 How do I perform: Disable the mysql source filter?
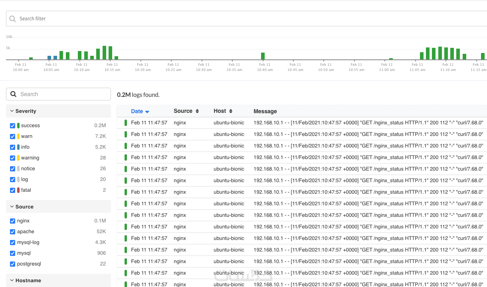click(x=12, y=253)
